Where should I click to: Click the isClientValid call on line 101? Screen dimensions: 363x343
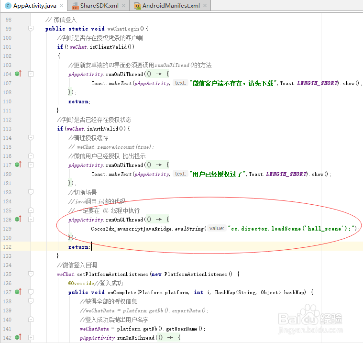click(x=109, y=47)
